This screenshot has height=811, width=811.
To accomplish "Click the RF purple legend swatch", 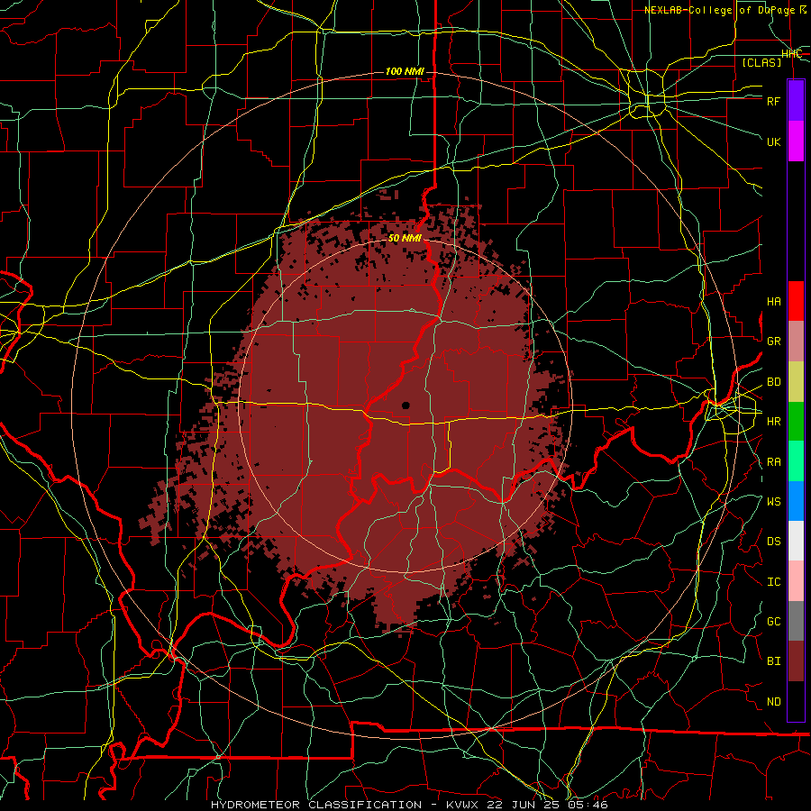I will (x=796, y=101).
